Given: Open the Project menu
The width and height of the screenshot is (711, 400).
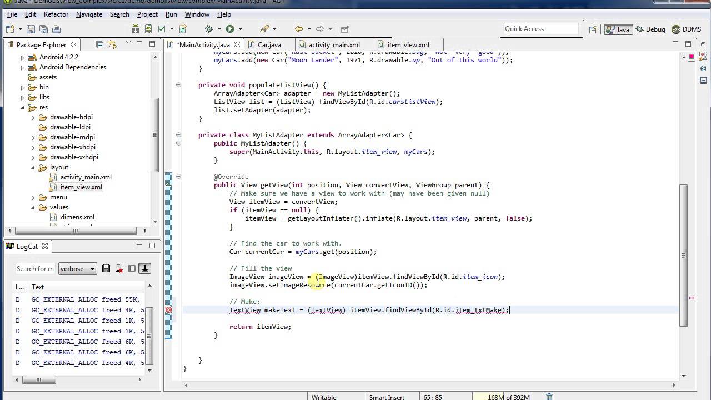Looking at the screenshot, I should pos(147,14).
